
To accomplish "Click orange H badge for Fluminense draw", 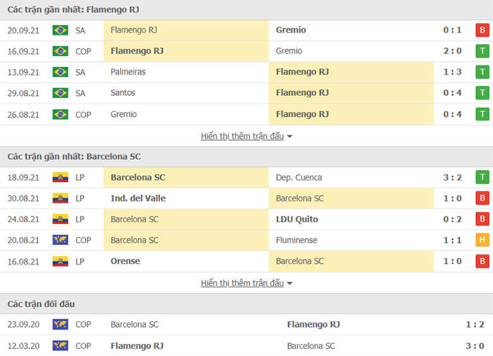I will point(482,240).
